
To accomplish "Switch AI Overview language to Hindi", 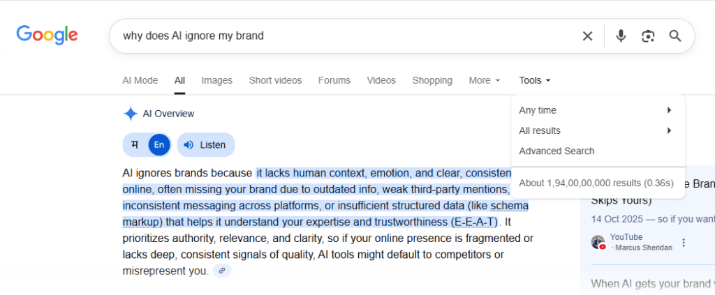I will (135, 145).
